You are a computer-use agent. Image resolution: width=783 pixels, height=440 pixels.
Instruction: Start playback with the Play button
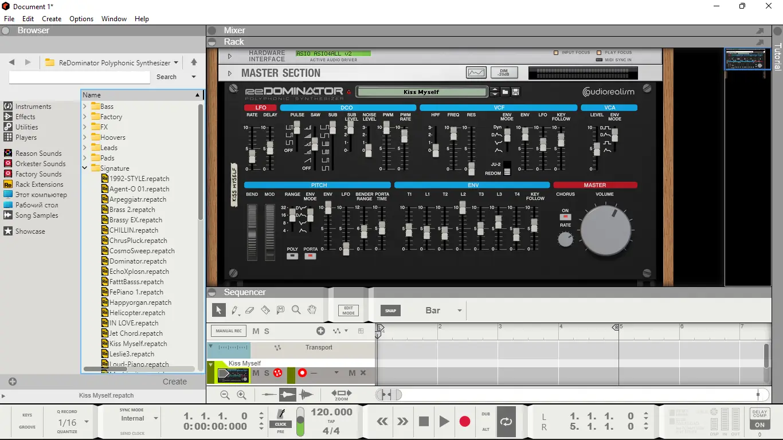pos(444,422)
